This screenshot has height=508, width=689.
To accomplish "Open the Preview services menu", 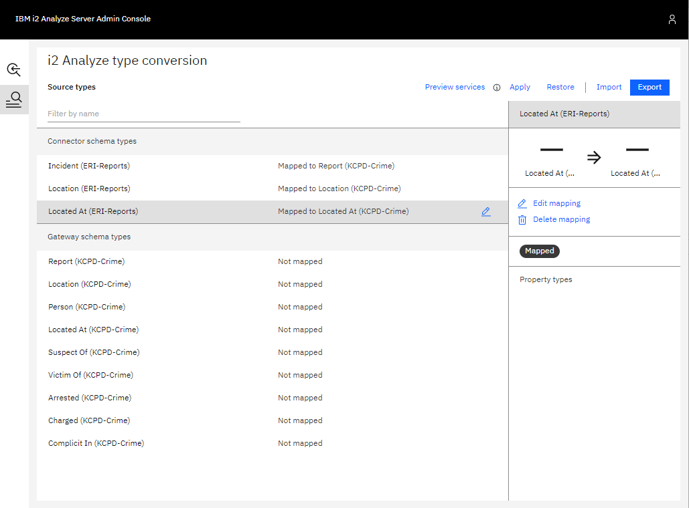I will (x=455, y=87).
